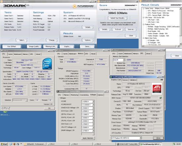
Task: Collapse the Feature Tests tree node
Action: pyautogui.click(x=144, y=24)
